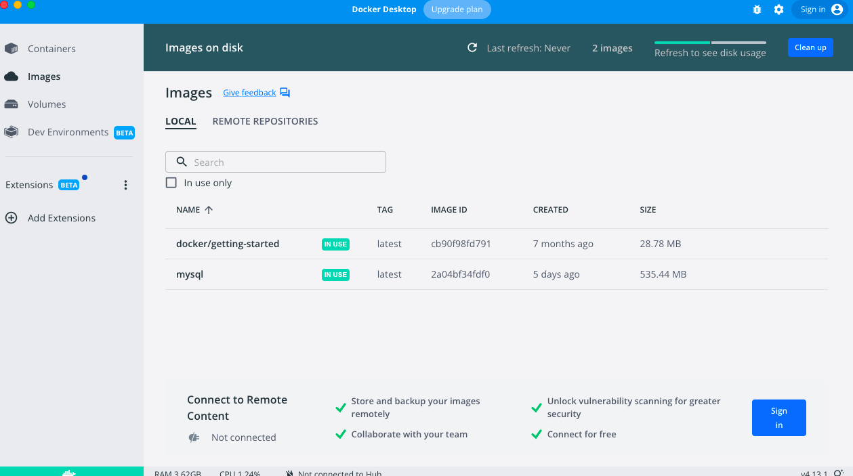This screenshot has height=476, width=853.
Task: Click image ID cb90f98fd791
Action: click(461, 244)
